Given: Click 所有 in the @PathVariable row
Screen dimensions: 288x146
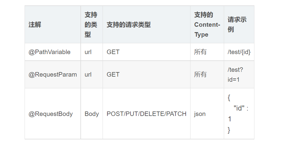Looking at the screenshot, I should [x=200, y=52].
